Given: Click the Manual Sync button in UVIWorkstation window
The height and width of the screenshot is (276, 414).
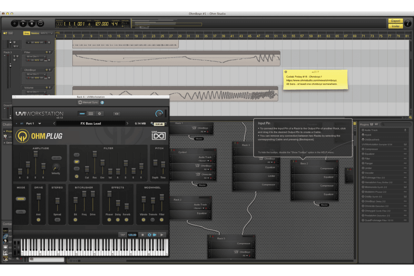Looking at the screenshot, I should (x=88, y=102).
